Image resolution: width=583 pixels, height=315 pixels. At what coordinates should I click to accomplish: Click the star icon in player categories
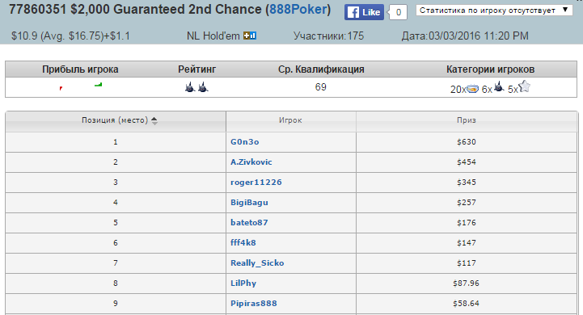524,86
